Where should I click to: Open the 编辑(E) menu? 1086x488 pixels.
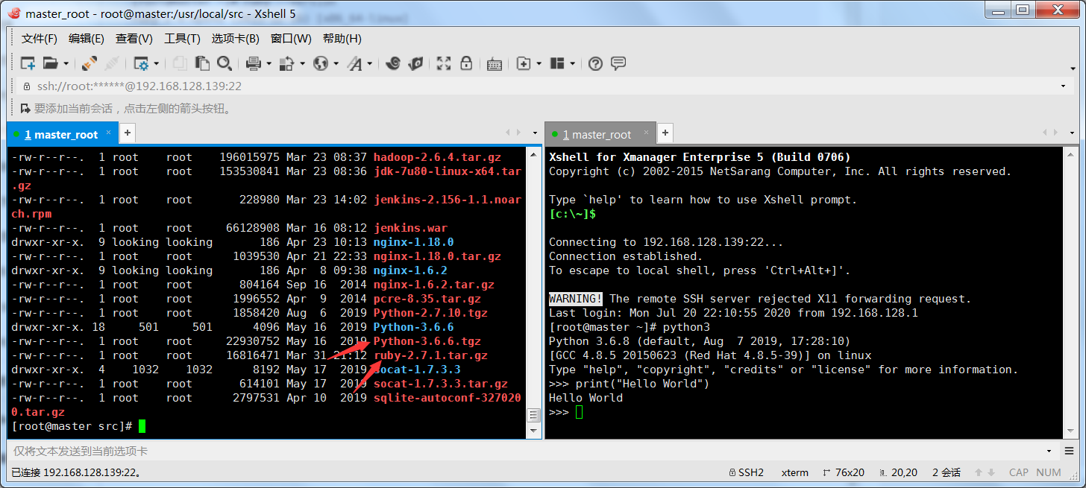[x=87, y=39]
